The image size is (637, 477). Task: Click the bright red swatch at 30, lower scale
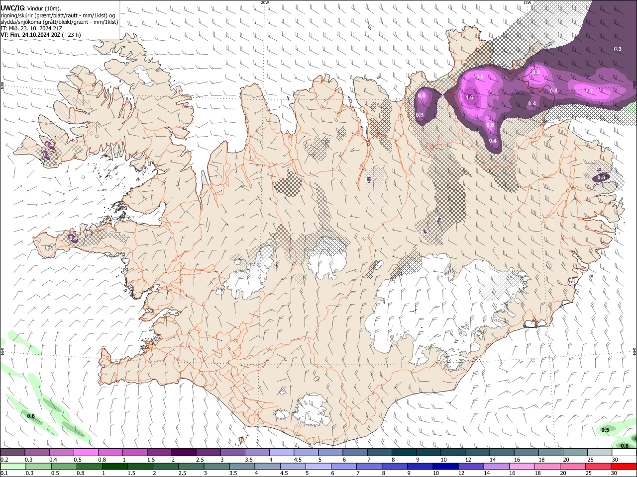pos(623,467)
